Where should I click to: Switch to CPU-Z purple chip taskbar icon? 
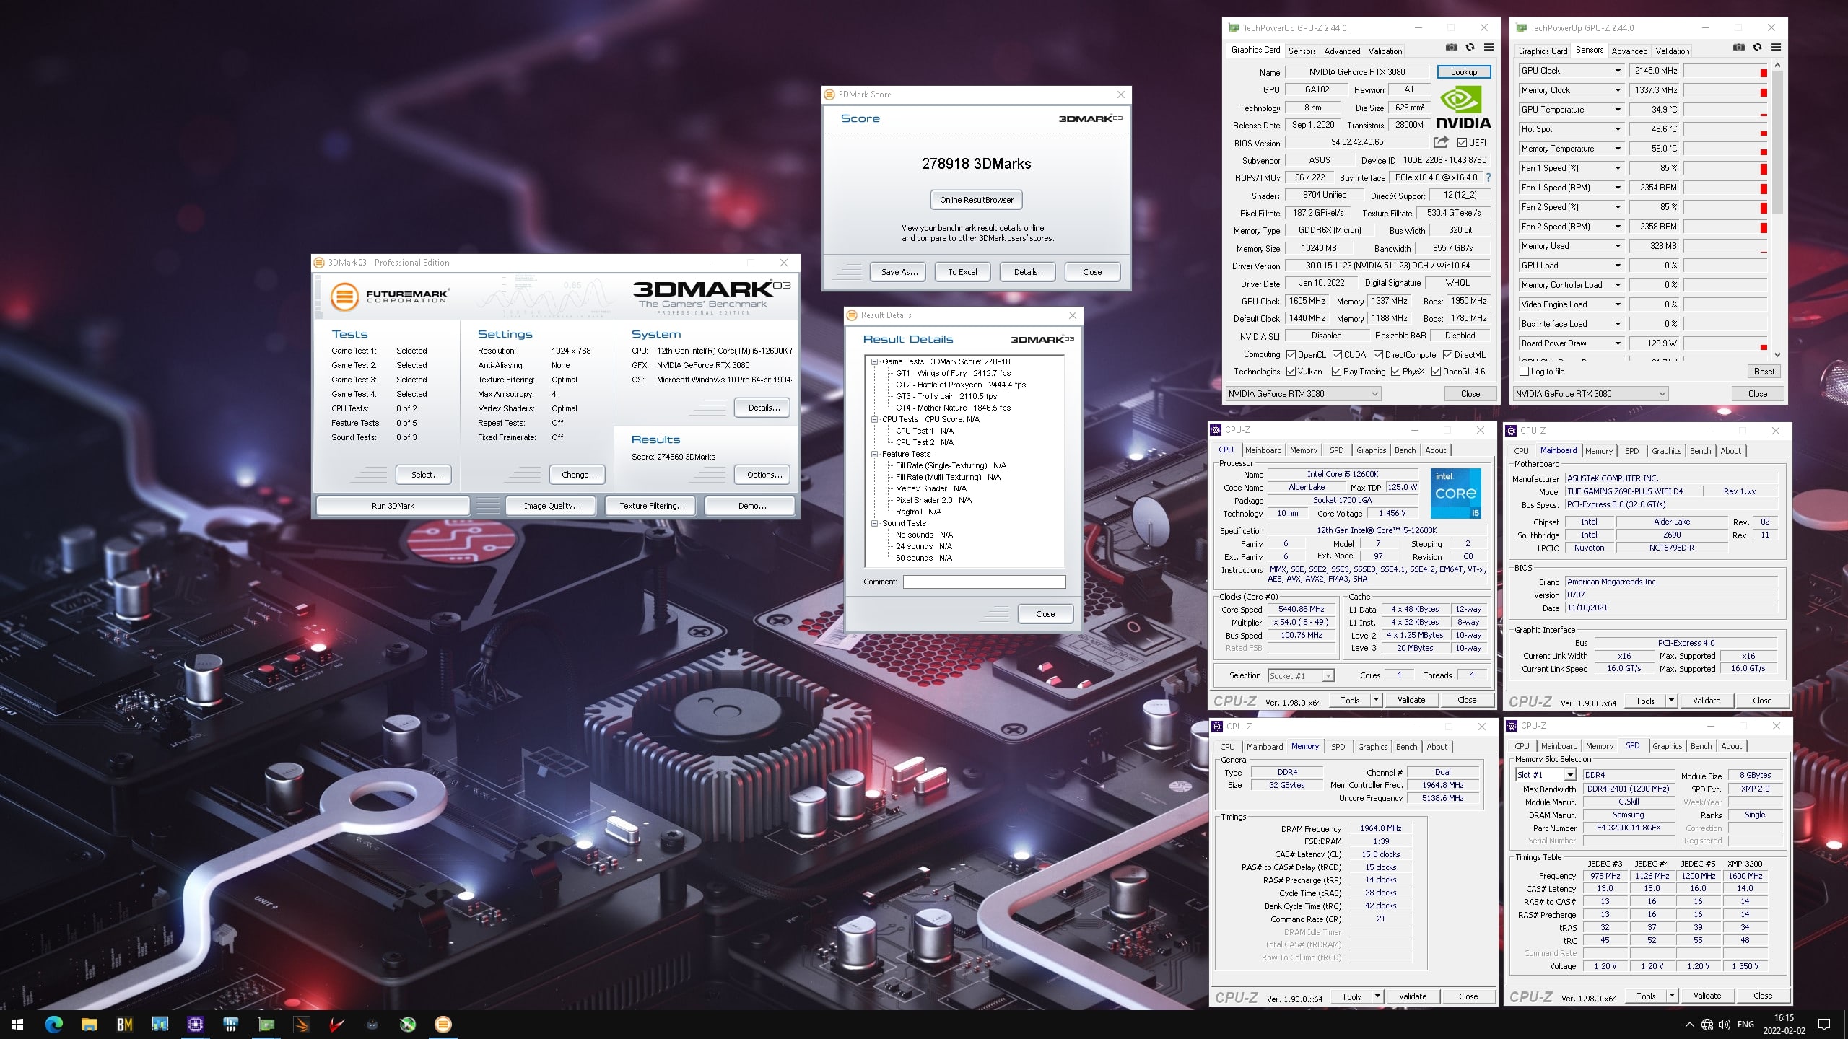(195, 1024)
